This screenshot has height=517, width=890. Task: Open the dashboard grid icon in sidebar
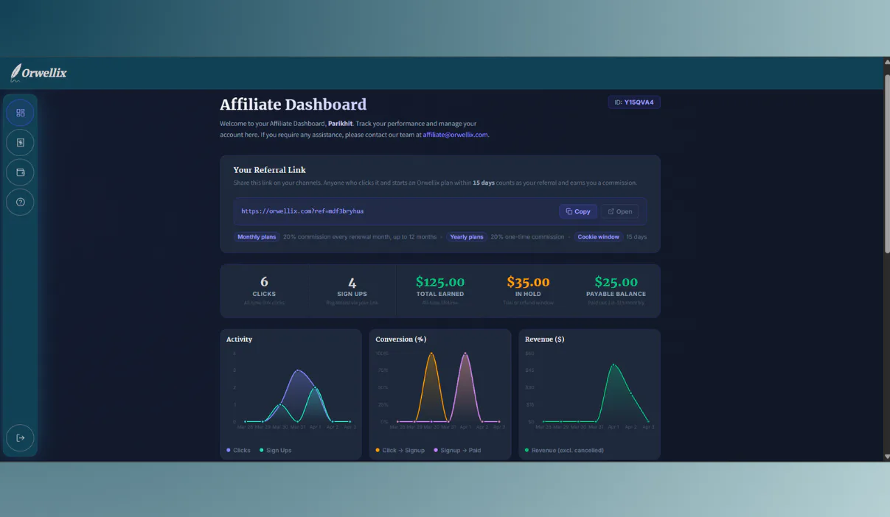pyautogui.click(x=20, y=113)
